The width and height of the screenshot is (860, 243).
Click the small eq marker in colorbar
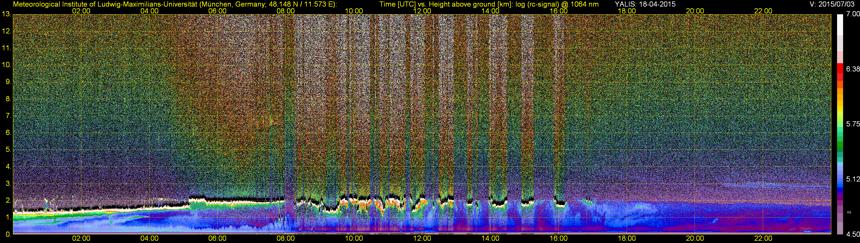coord(849,212)
